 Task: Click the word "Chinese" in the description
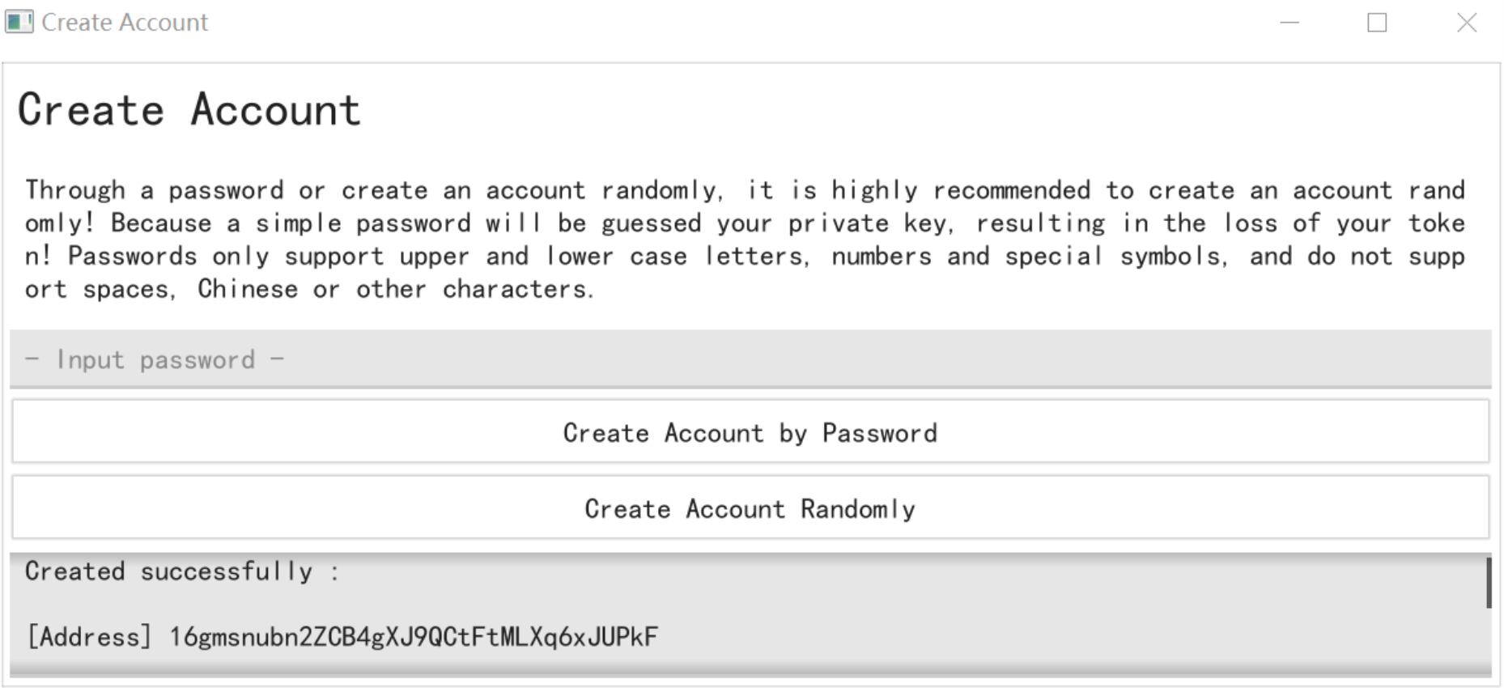(248, 289)
